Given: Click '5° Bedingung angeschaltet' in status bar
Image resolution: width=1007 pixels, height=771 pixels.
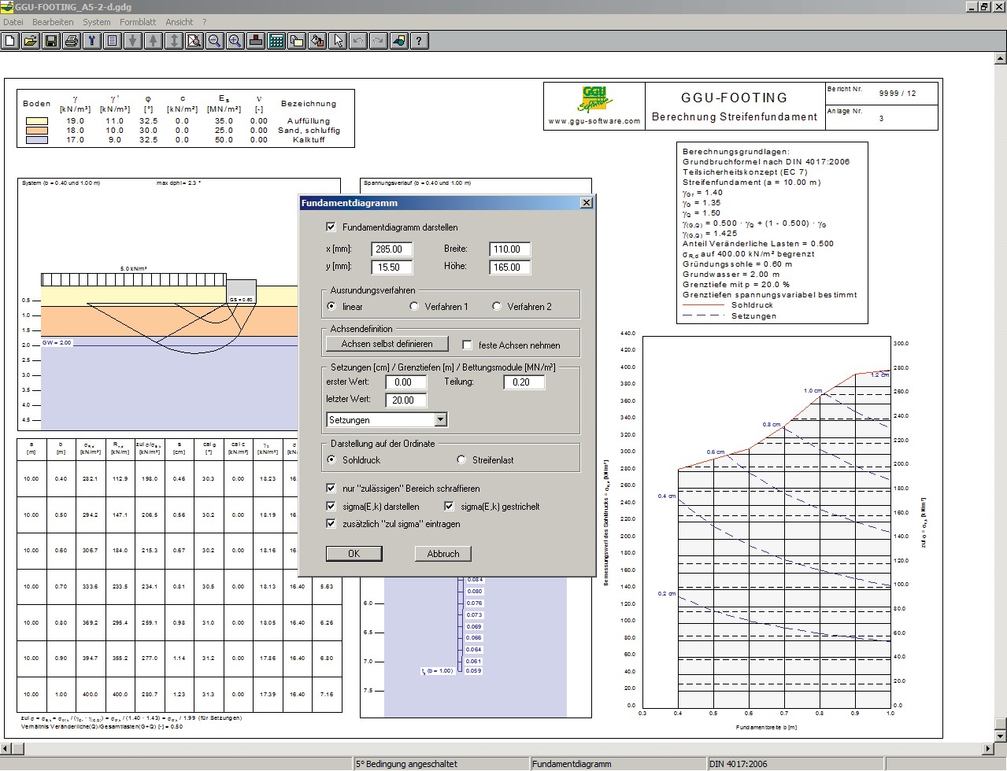Looking at the screenshot, I should tap(406, 764).
